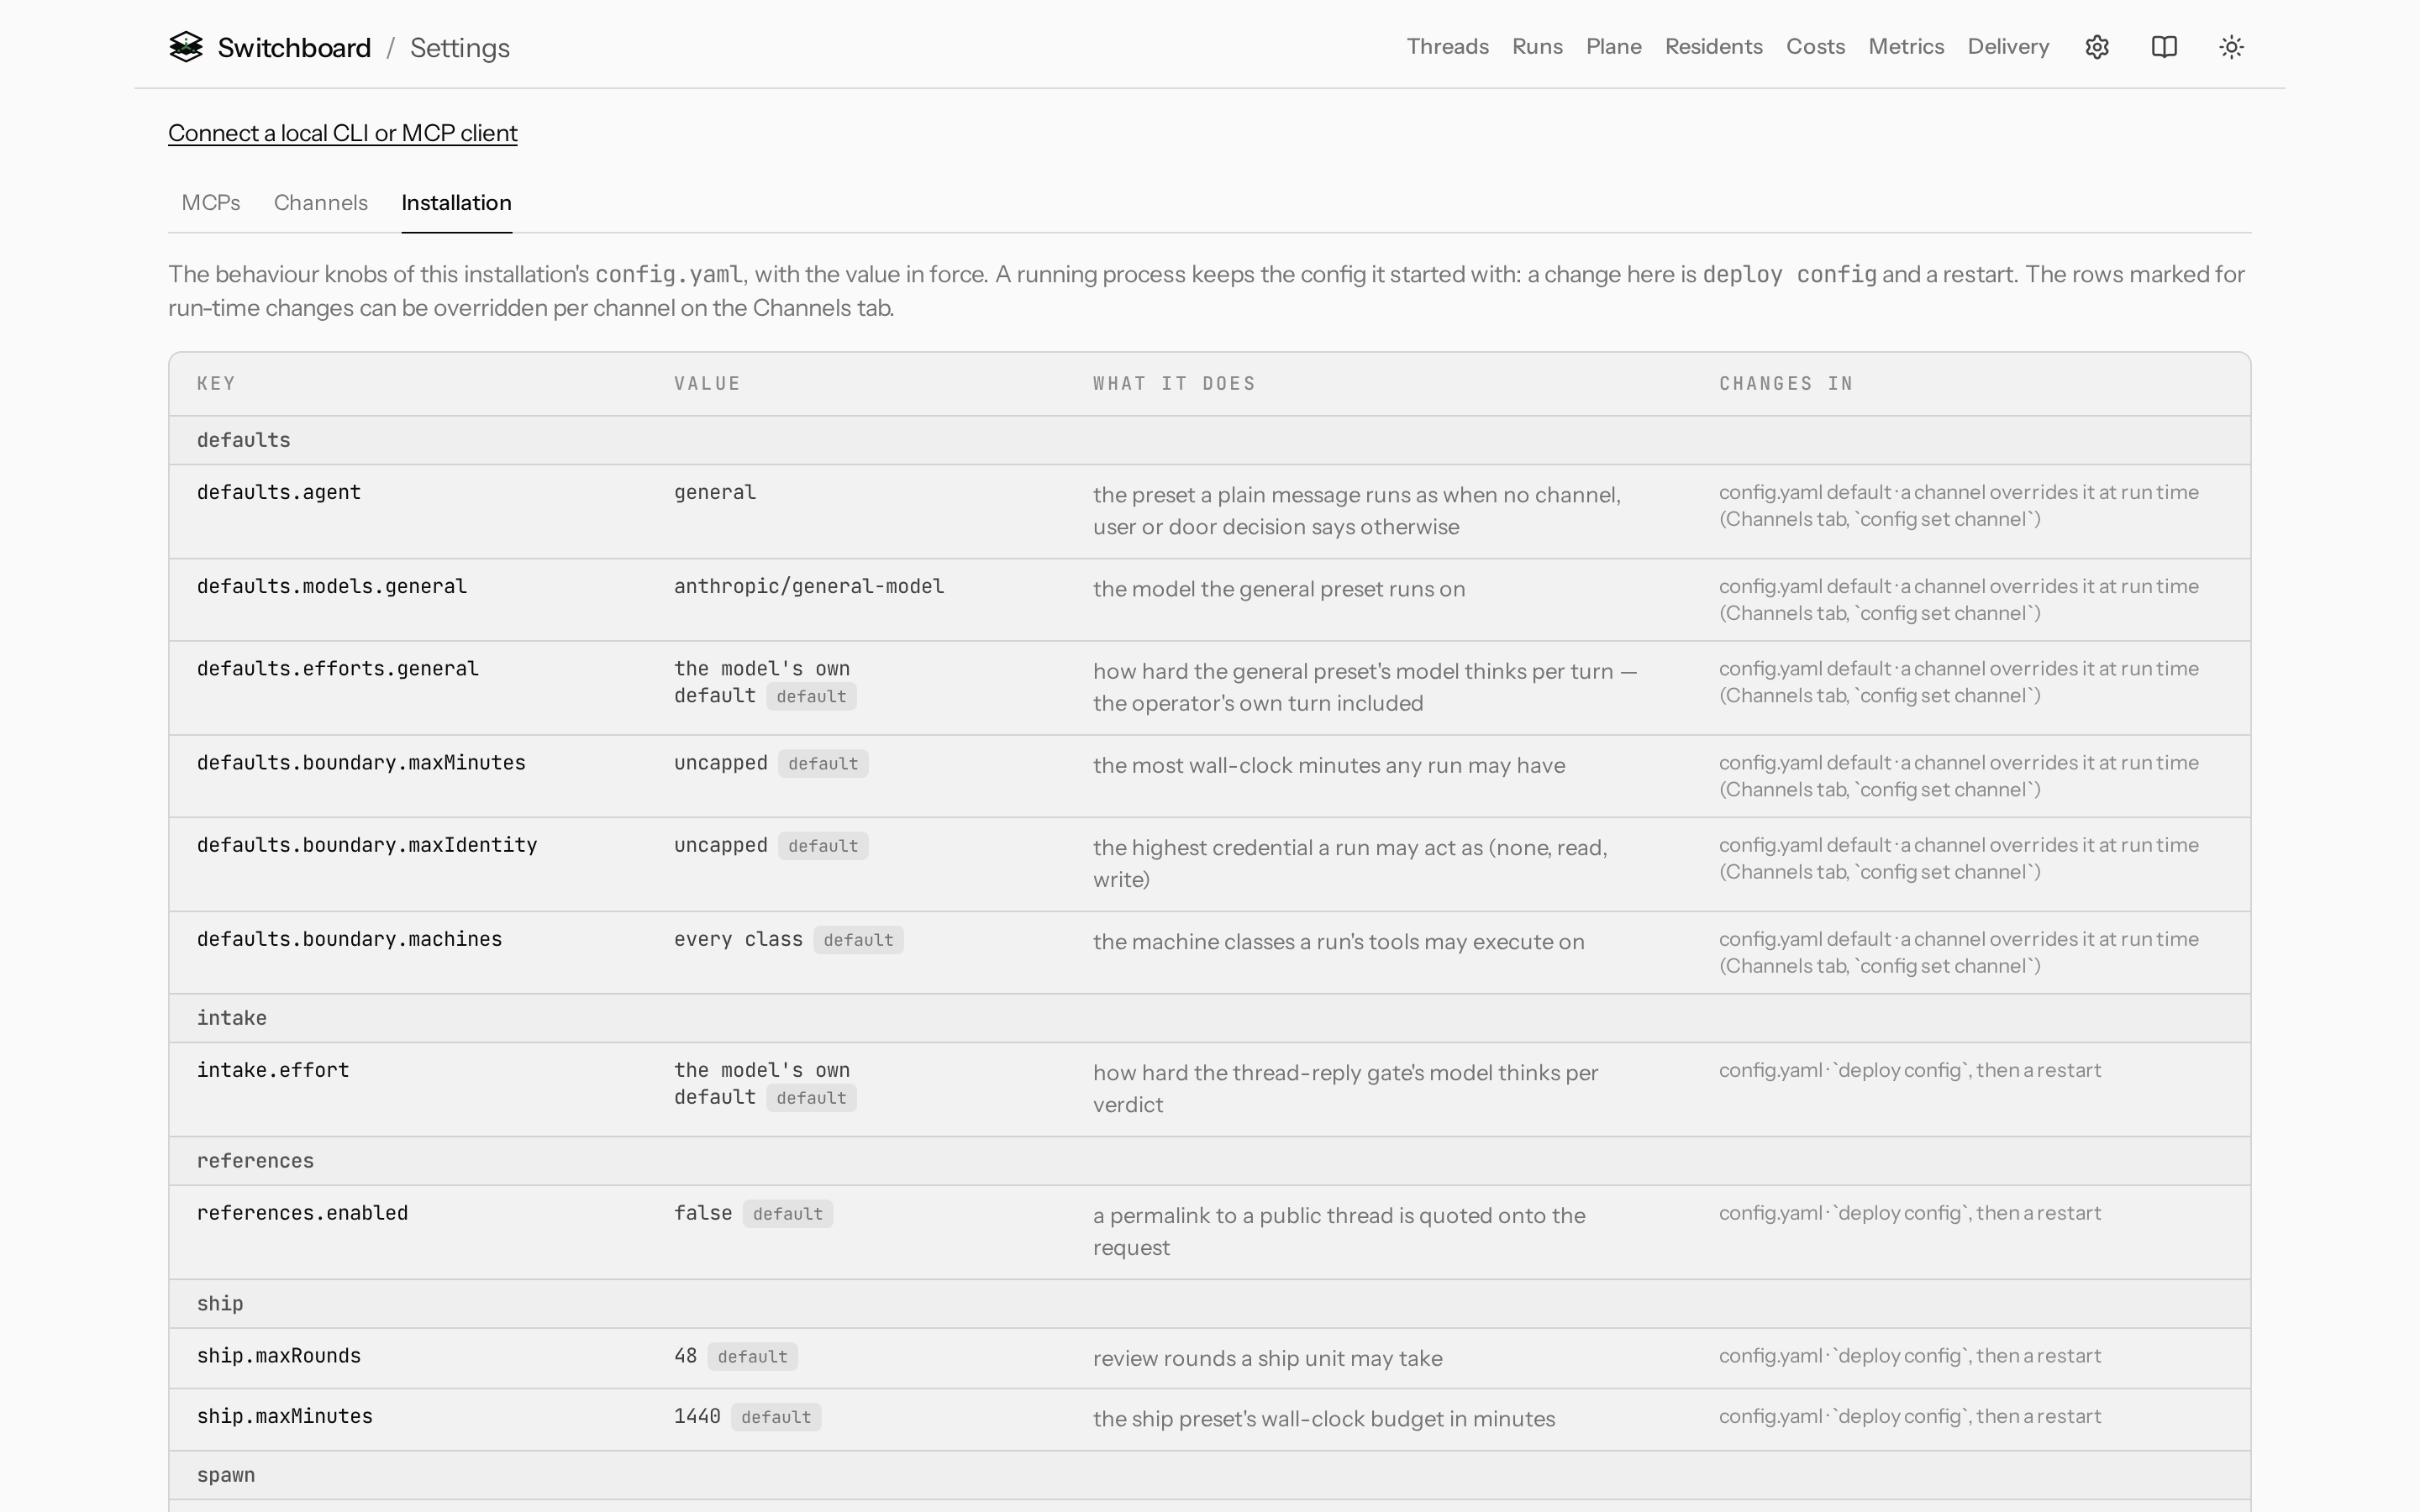Click the defaults.agent key
The image size is (2420, 1512).
(x=279, y=492)
